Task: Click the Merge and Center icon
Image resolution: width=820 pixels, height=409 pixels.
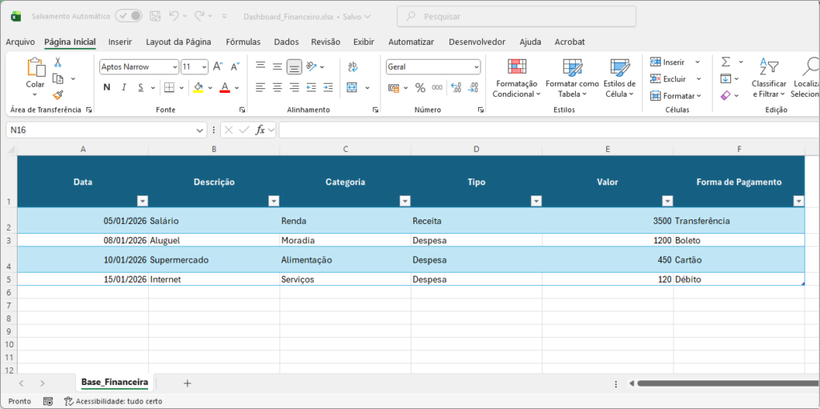Action: point(352,87)
